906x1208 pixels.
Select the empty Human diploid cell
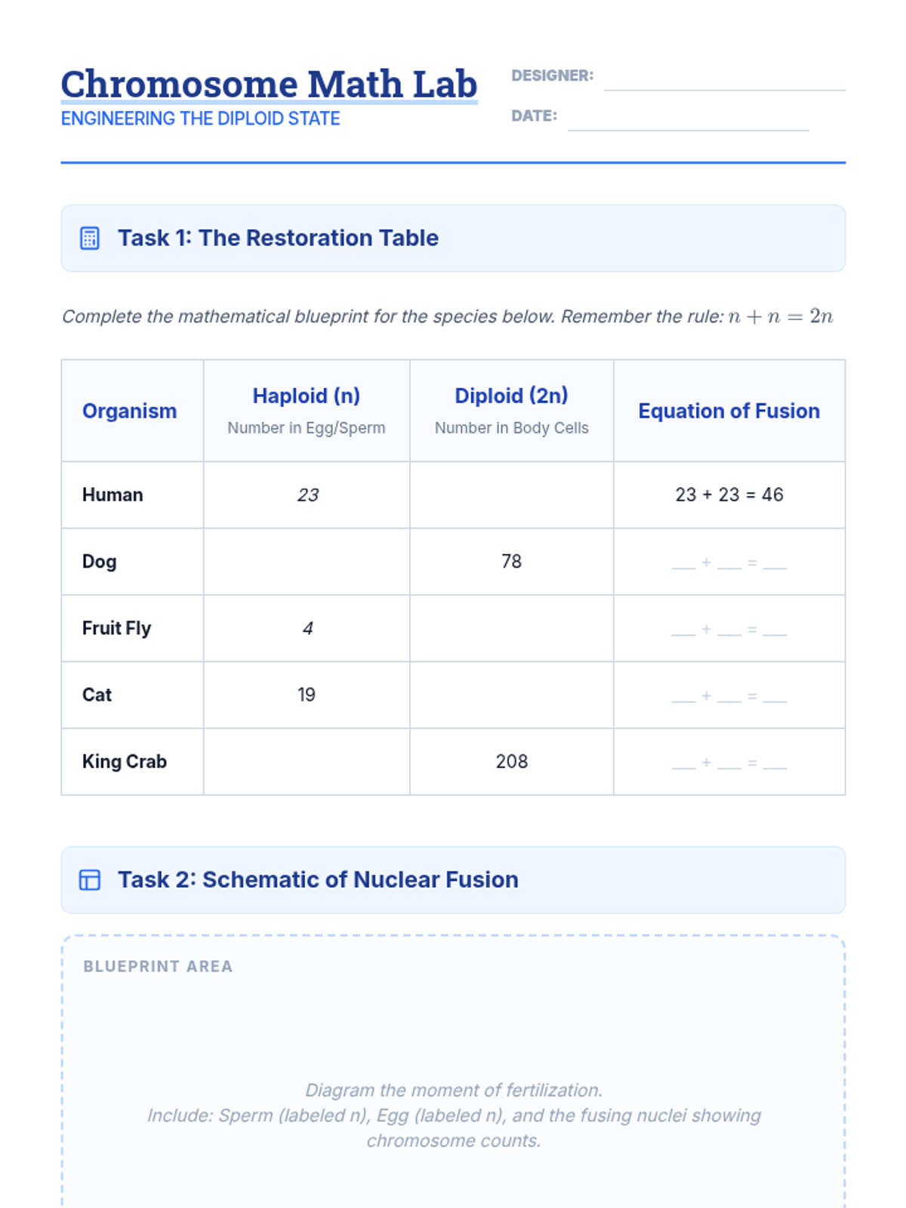[x=511, y=495]
